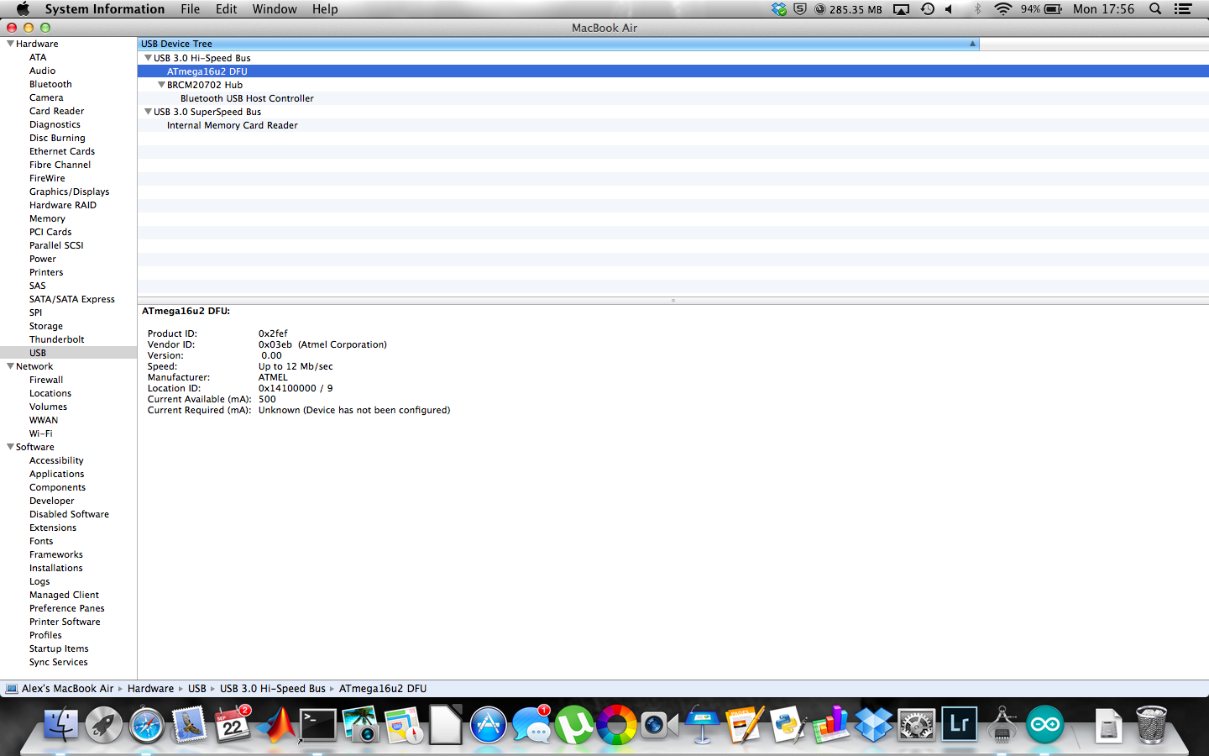Image resolution: width=1209 pixels, height=756 pixels.
Task: Select Graphics/Displays in sidebar
Action: pos(69,192)
